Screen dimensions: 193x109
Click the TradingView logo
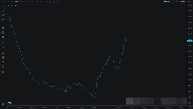tap(10, 103)
